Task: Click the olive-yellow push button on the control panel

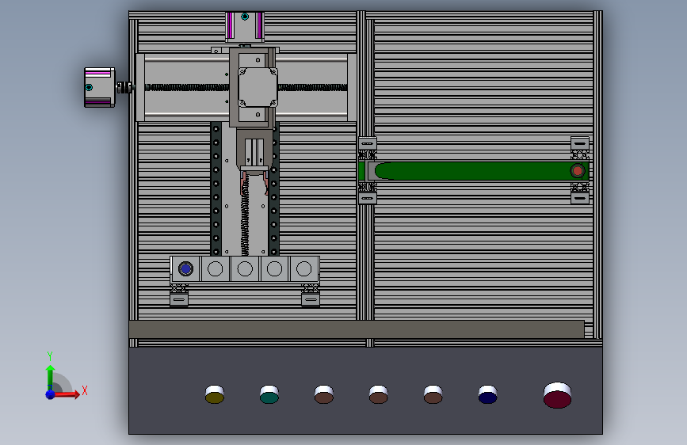Action: (215, 394)
